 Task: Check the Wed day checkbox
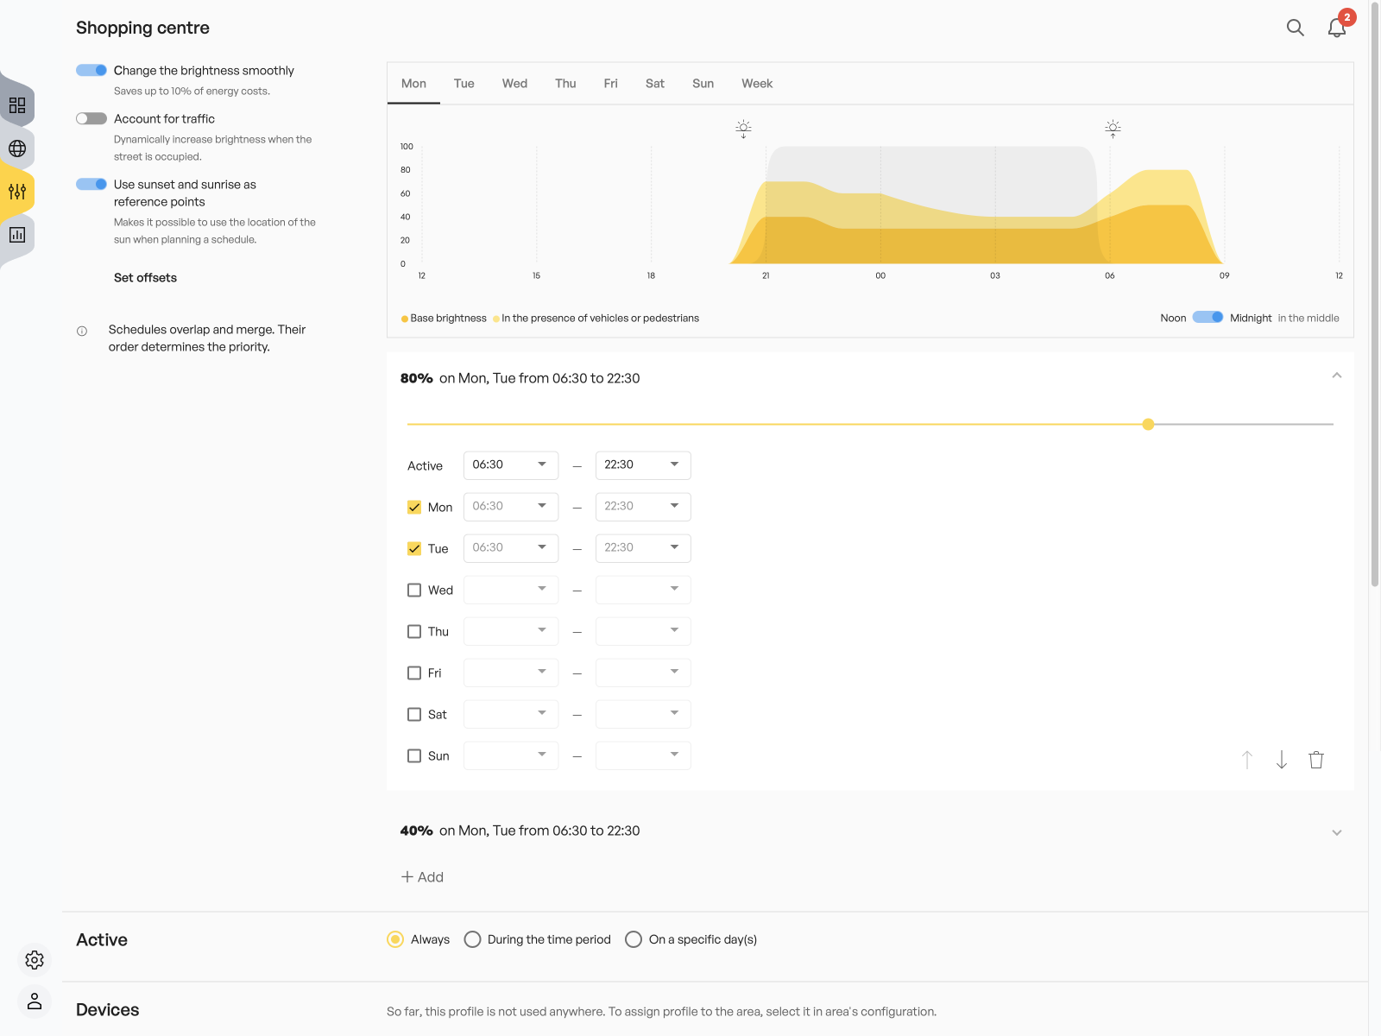click(414, 591)
